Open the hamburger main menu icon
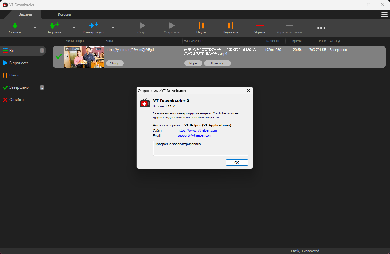Viewport: 390px width, 254px height. pos(384,14)
